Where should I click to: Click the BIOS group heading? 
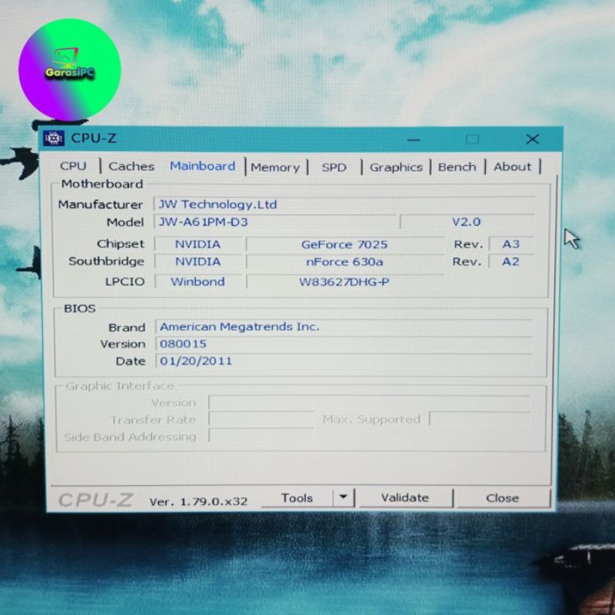tap(80, 308)
